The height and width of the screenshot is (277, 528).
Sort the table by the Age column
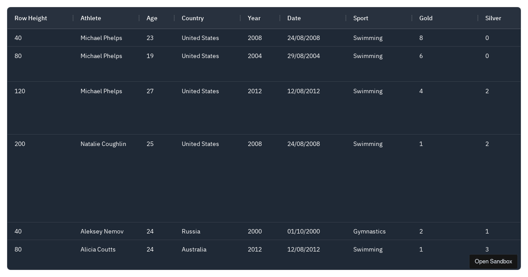click(x=152, y=18)
